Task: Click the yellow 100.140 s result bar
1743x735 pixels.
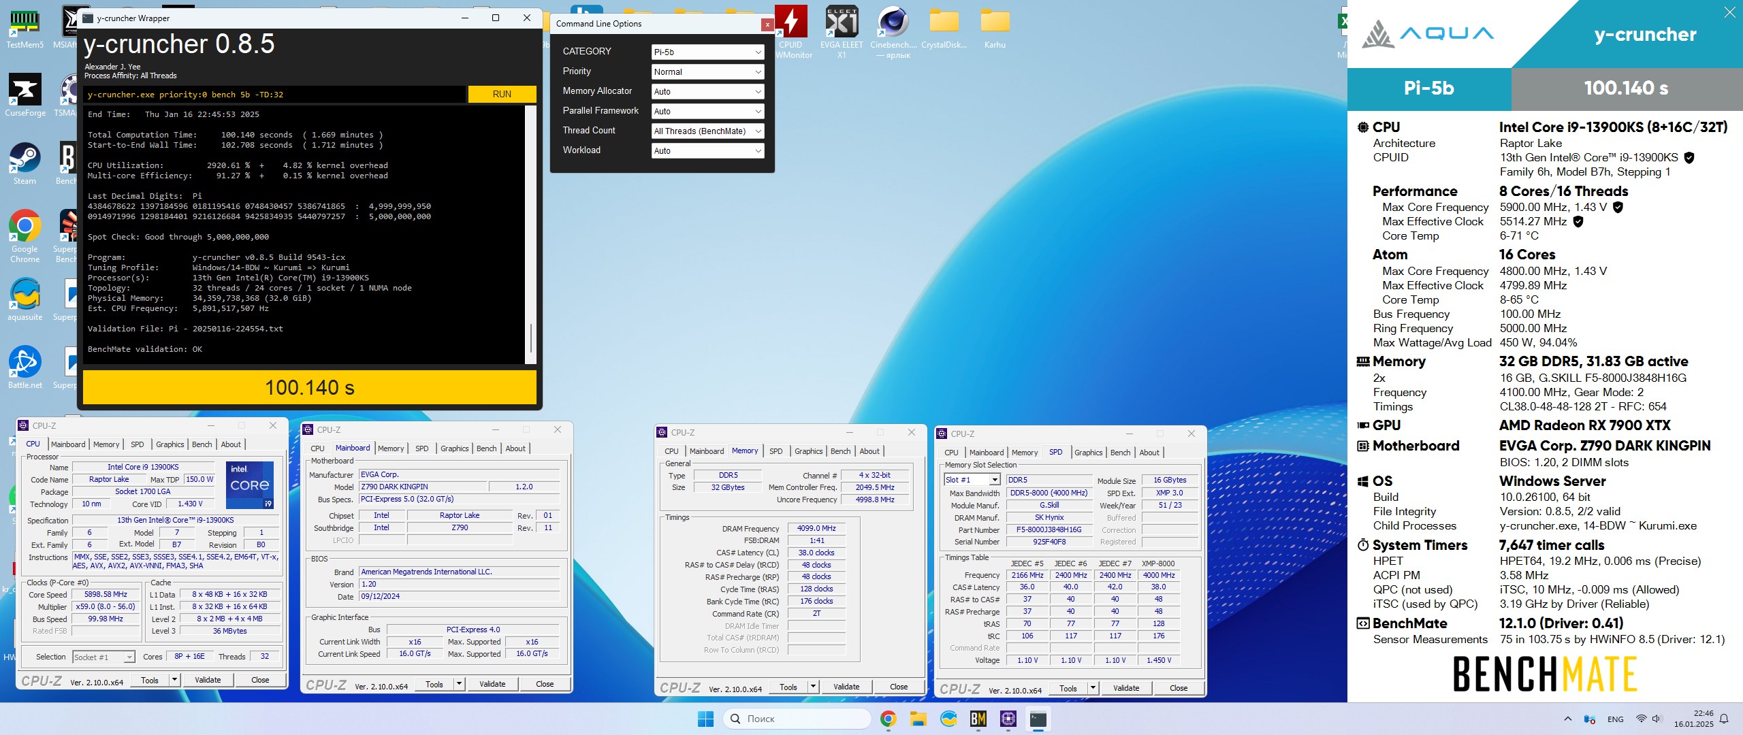Action: (x=310, y=388)
